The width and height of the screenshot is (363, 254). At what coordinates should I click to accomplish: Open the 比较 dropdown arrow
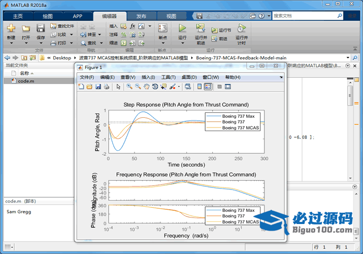[71, 35]
